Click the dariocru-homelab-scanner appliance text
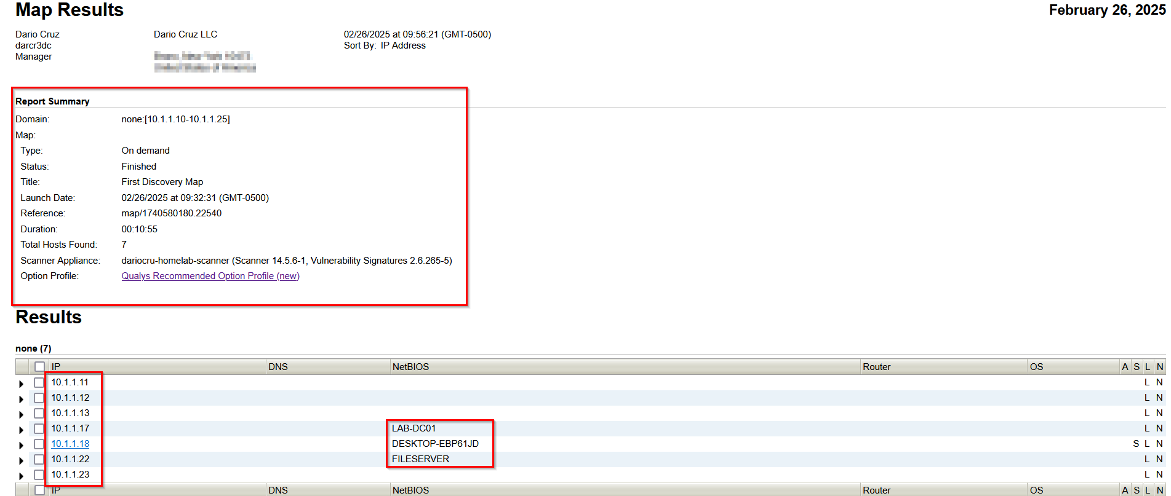Image resolution: width=1171 pixels, height=496 pixels. 286,261
